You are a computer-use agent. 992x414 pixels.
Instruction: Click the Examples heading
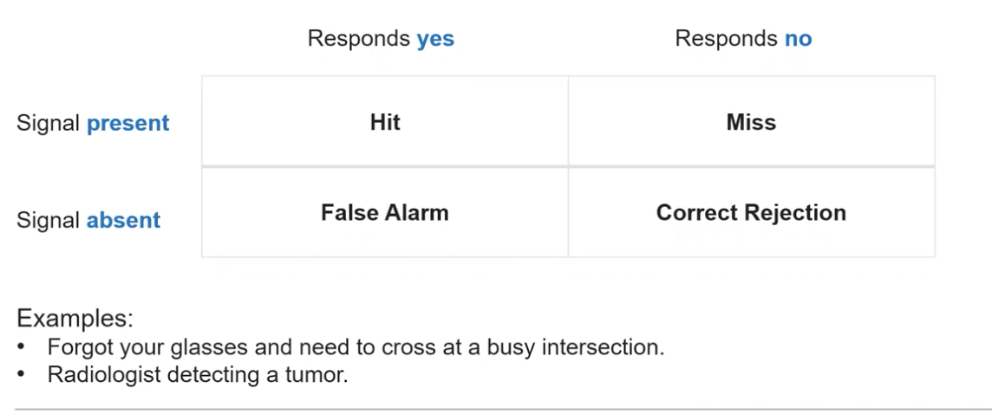pyautogui.click(x=75, y=318)
